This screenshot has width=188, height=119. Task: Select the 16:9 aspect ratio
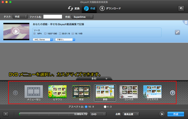click(x=86, y=107)
